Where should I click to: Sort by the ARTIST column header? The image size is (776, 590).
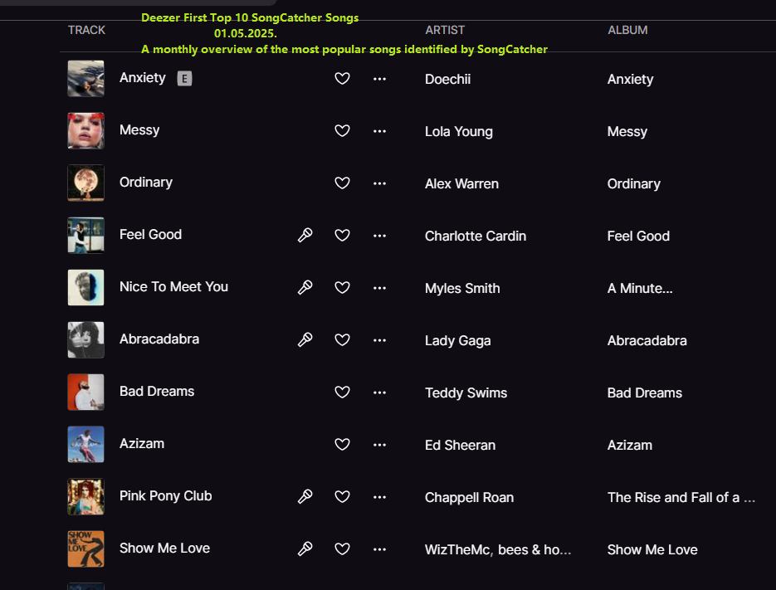point(445,30)
